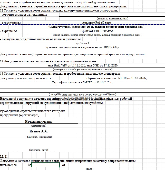
Task: Click '- очищены перед грунтованием' row text
Action: pos(40,39)
